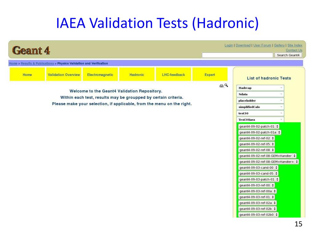Open the geant4-09-02-ref-08-GEM+Handler+ dropdown

click(x=268, y=162)
